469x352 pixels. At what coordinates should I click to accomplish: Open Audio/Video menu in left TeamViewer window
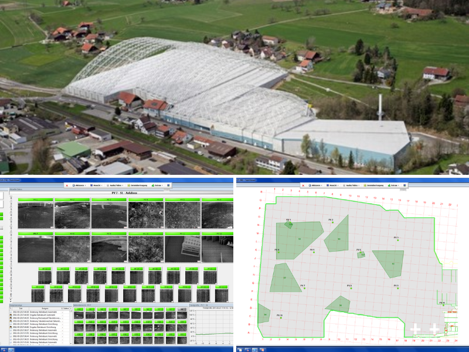click(x=115, y=185)
